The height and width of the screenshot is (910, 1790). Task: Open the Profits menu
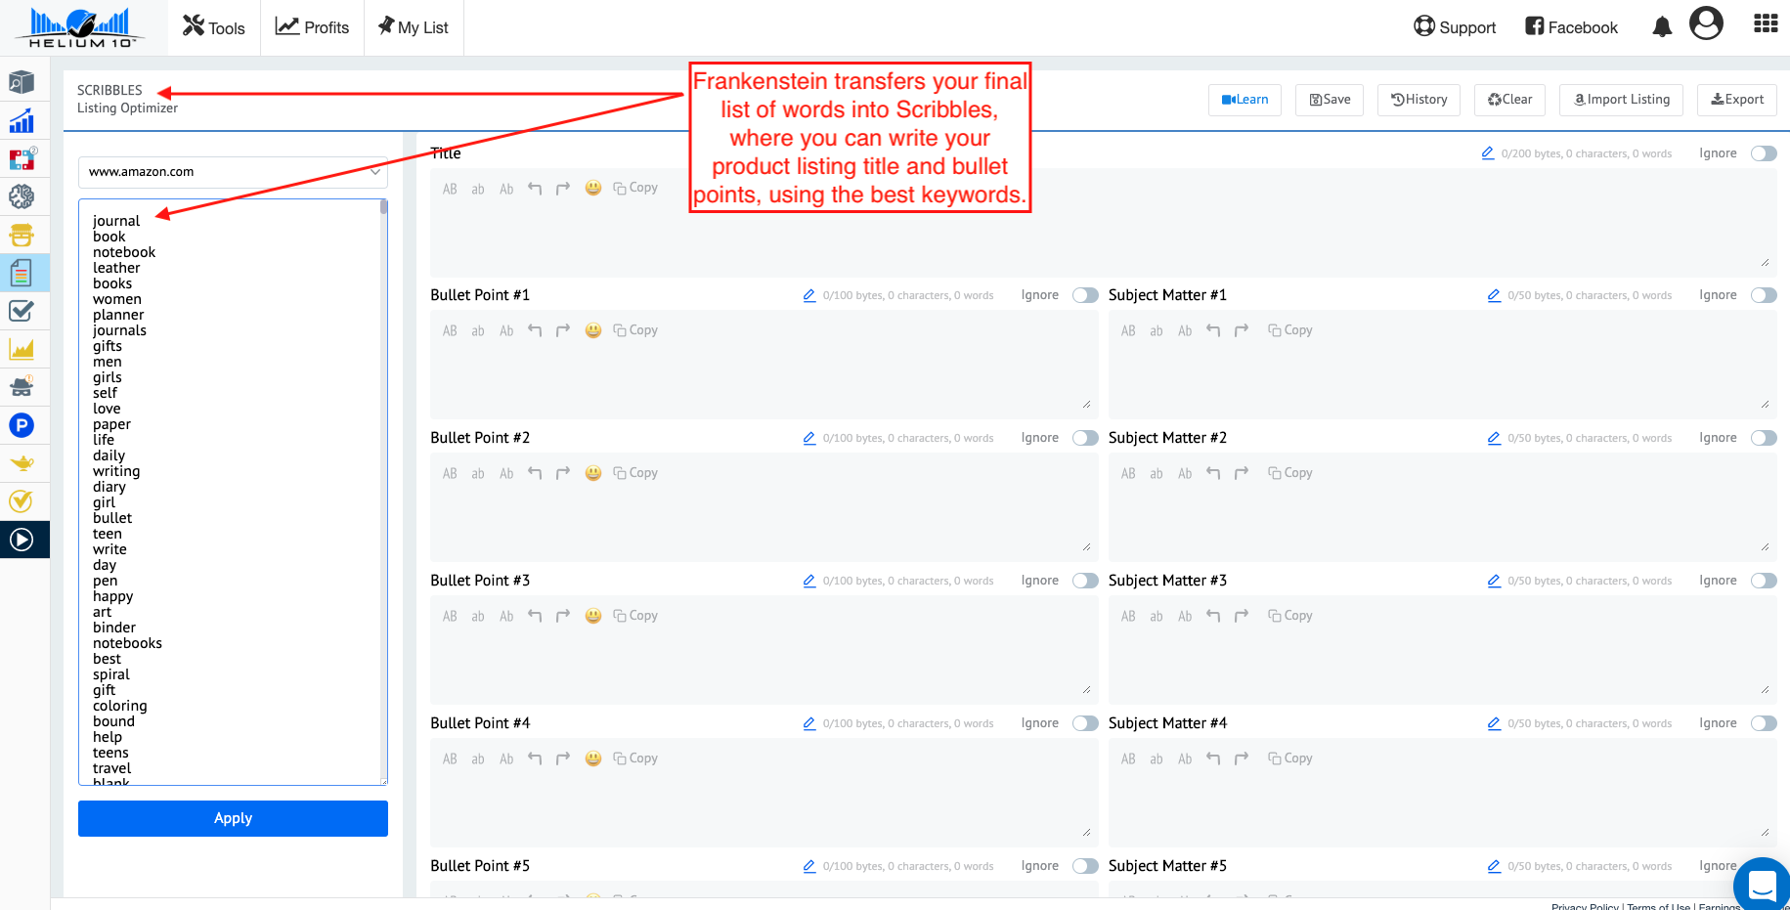click(x=312, y=27)
